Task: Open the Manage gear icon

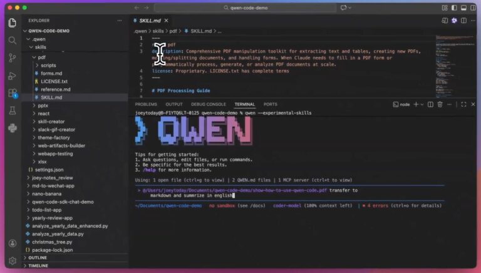Action: pyautogui.click(x=13, y=260)
